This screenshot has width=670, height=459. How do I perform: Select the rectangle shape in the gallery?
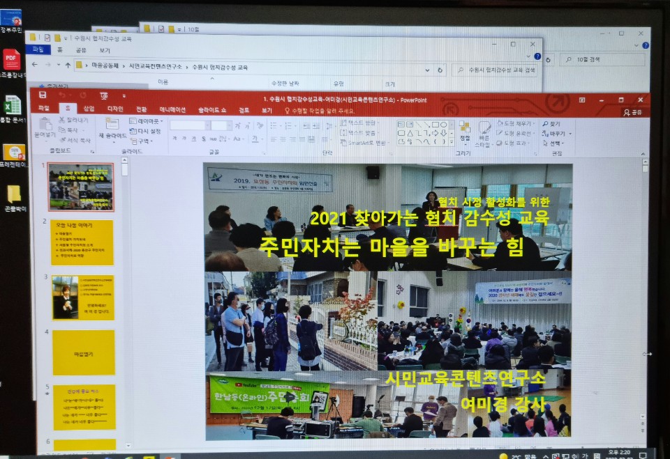point(435,125)
